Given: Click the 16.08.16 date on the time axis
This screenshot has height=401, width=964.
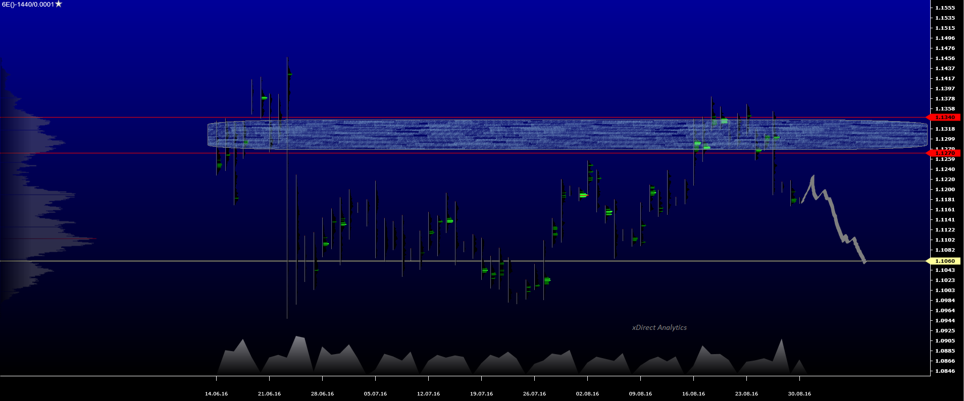Looking at the screenshot, I should click(693, 394).
